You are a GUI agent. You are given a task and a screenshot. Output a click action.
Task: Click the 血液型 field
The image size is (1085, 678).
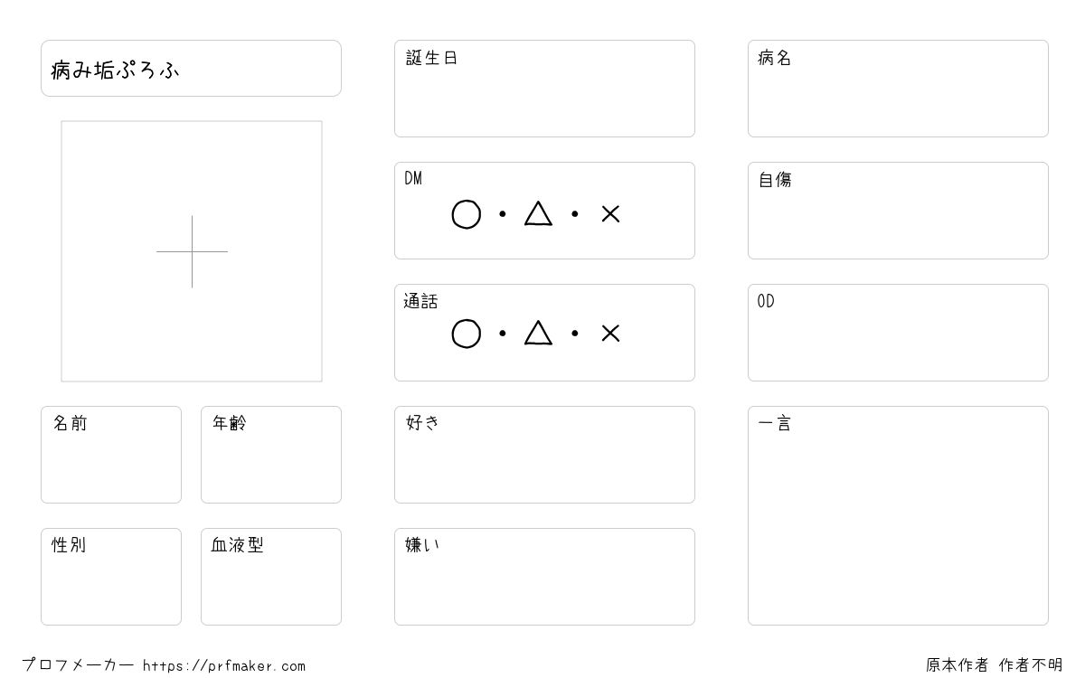coord(271,577)
